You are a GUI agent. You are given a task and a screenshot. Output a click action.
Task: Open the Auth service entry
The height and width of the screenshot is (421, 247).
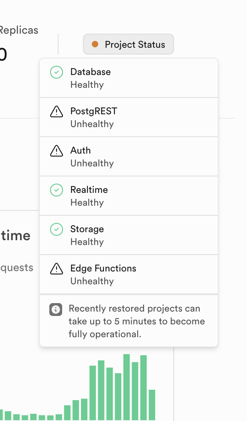tap(128, 156)
